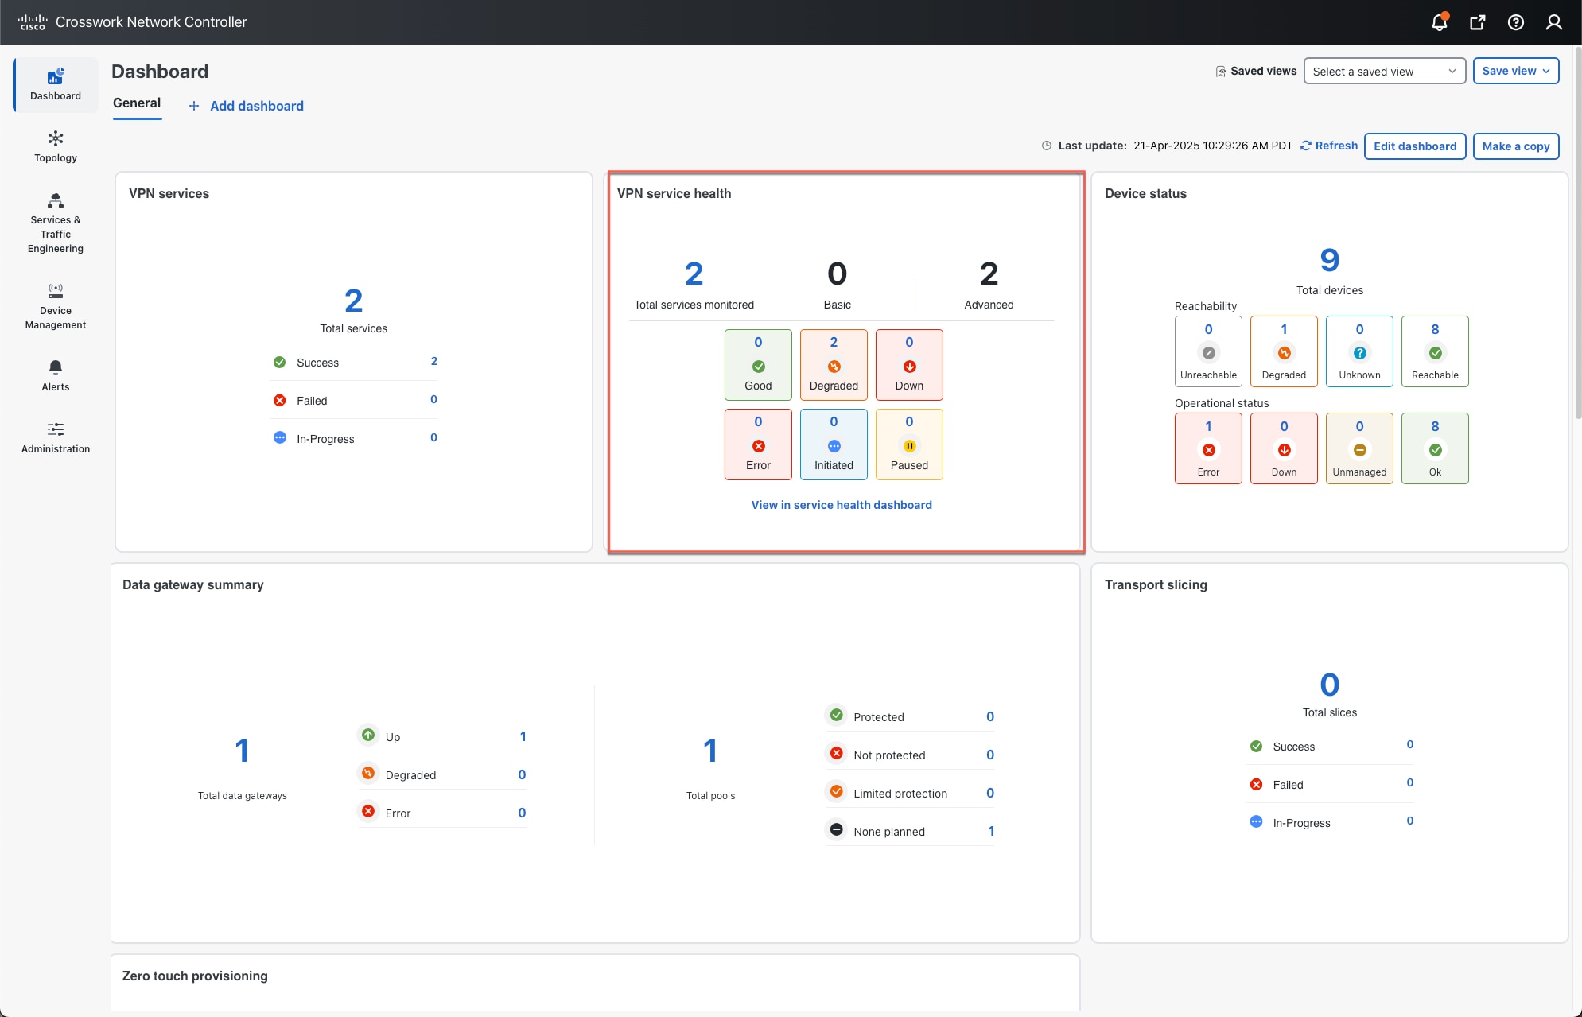This screenshot has height=1017, width=1582.
Task: Click the Limited protection row
Action: click(910, 793)
